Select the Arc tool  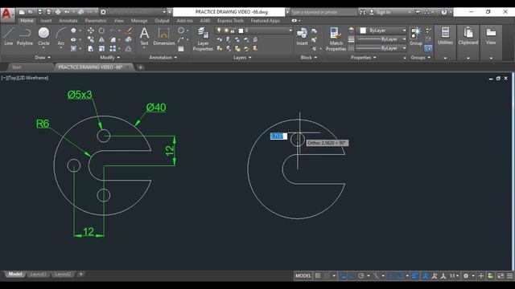pyautogui.click(x=61, y=37)
